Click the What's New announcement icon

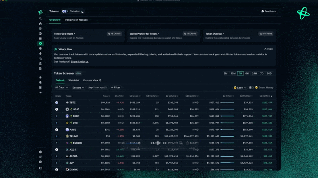coord(56,49)
